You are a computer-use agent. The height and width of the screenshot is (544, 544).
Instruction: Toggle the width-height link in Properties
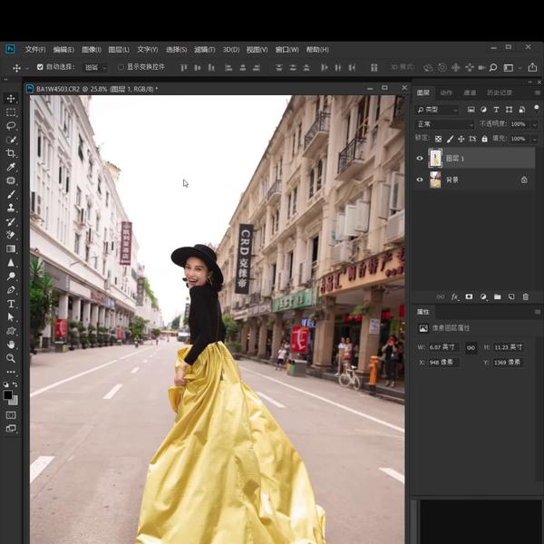point(471,347)
